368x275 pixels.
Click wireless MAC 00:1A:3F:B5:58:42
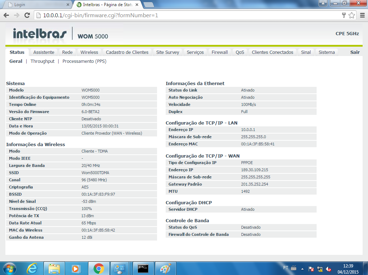(98, 230)
